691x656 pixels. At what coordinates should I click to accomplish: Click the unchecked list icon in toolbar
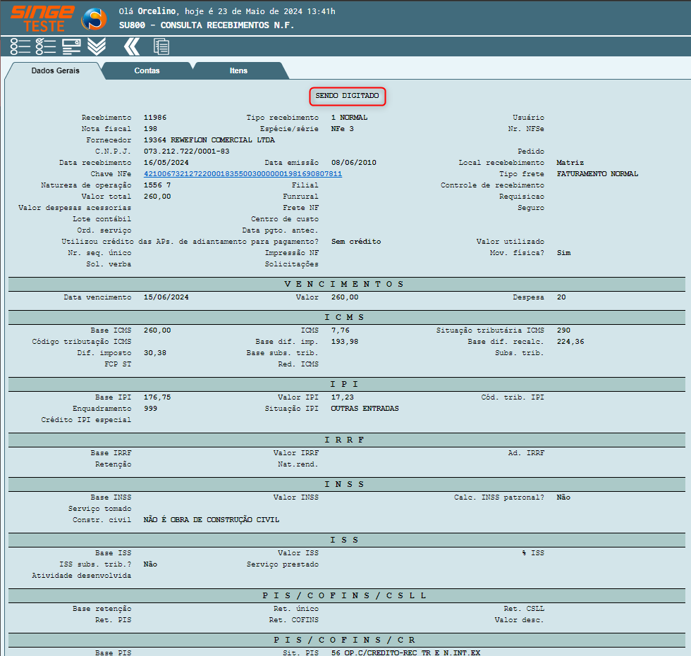tap(20, 47)
